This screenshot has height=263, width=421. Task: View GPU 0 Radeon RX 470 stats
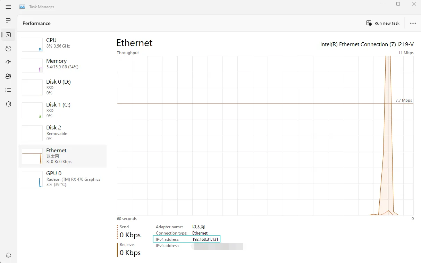tap(62, 179)
